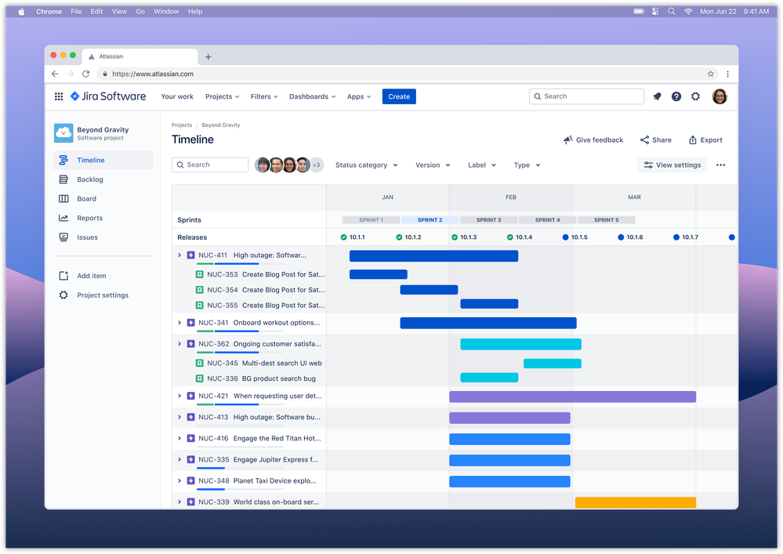Expand the NUC-339 epic row
The height and width of the screenshot is (554, 783).
pyautogui.click(x=179, y=502)
